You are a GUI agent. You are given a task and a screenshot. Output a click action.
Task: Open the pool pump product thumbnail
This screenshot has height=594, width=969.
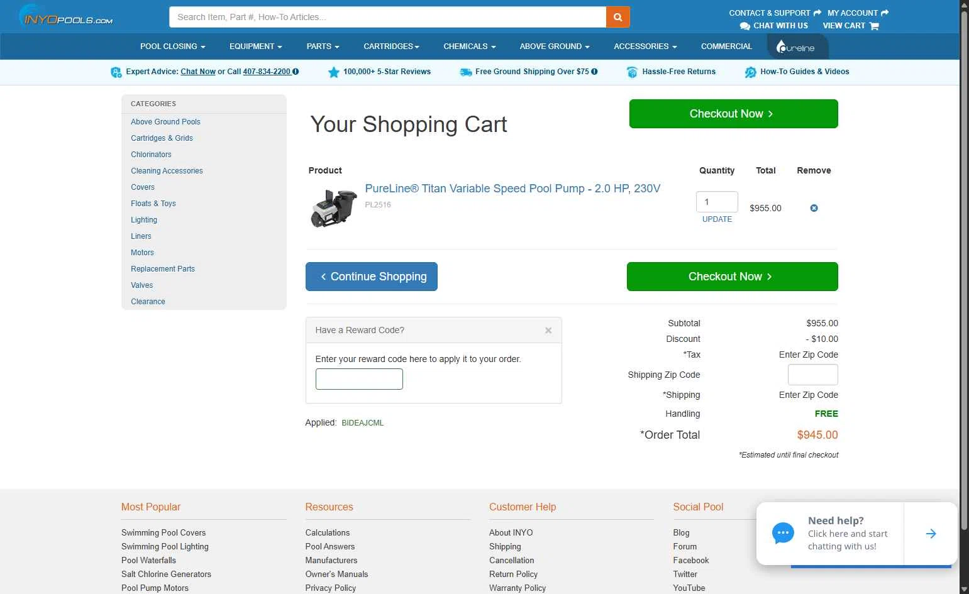[x=334, y=208]
